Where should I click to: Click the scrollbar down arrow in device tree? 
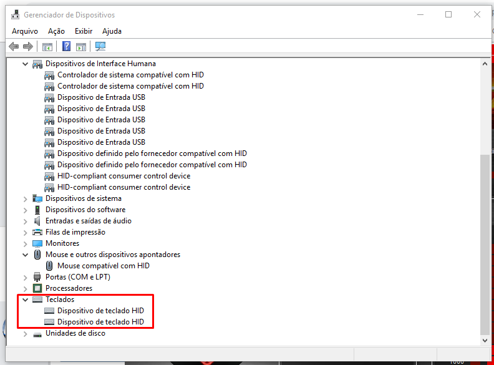point(485,341)
